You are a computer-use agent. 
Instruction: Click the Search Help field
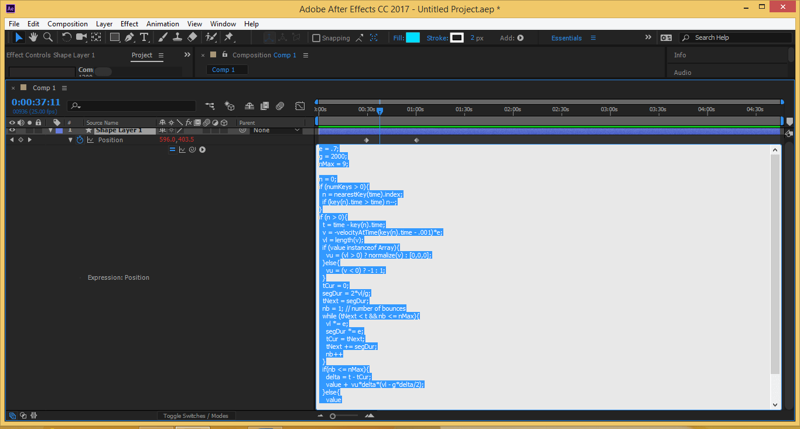click(735, 37)
